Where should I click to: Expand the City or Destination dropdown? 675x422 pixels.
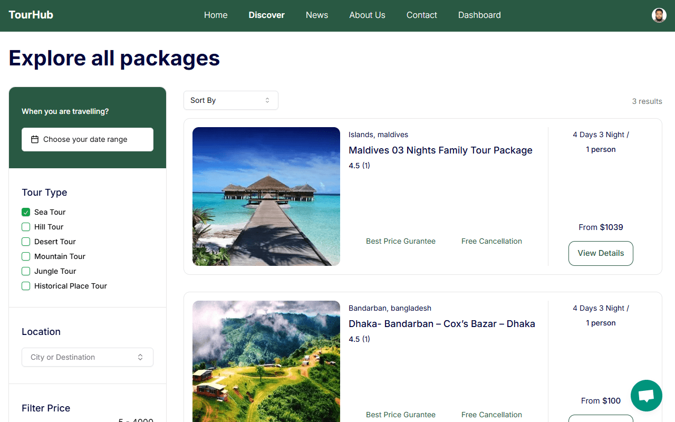tap(87, 357)
